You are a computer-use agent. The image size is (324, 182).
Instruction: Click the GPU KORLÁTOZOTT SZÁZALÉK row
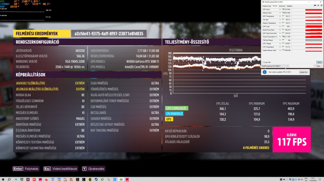coord(217,136)
